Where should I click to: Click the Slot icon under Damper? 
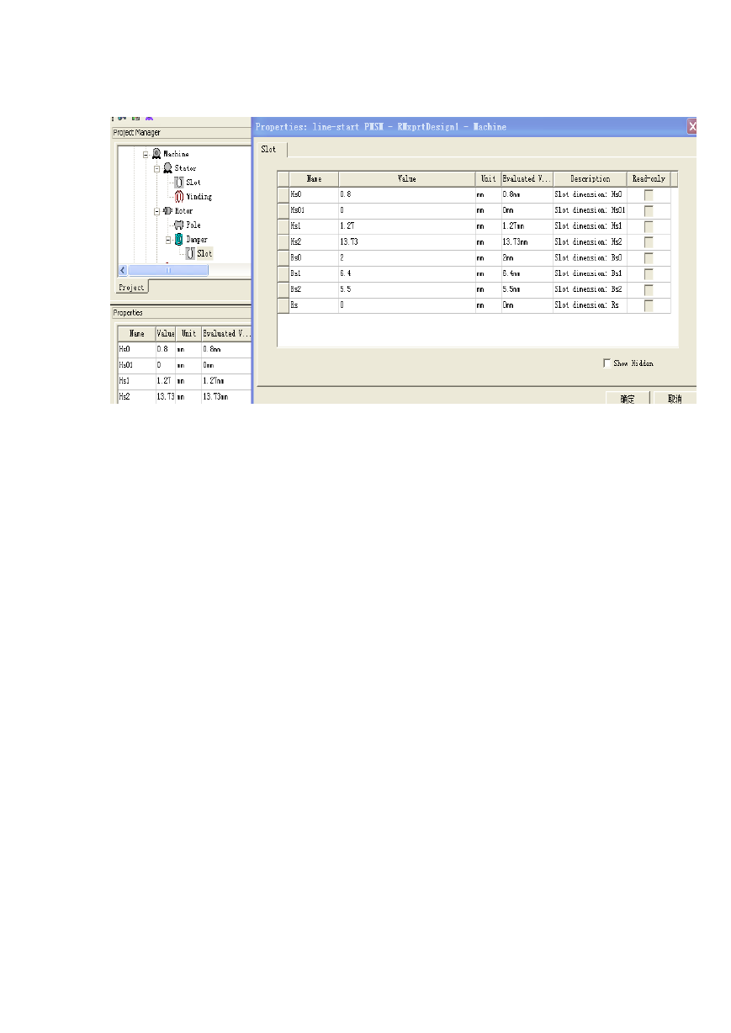pyautogui.click(x=190, y=253)
